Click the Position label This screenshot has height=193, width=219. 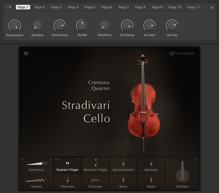[182, 186]
